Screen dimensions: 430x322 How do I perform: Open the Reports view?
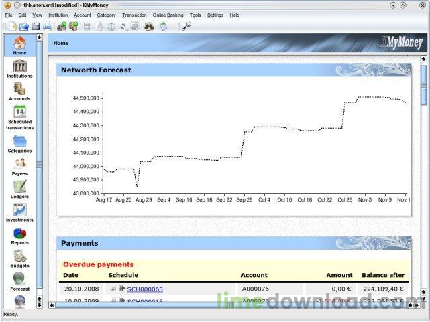click(x=19, y=236)
